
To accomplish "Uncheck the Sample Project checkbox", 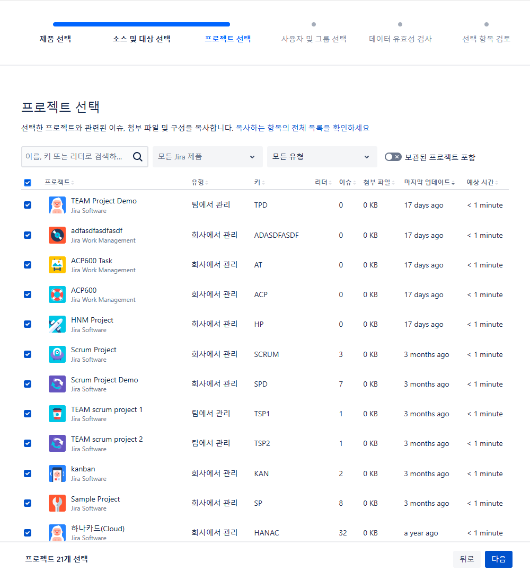I will point(28,503).
